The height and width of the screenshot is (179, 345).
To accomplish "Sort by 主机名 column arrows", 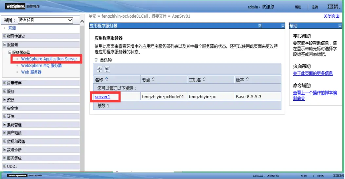I will [x=204, y=80].
